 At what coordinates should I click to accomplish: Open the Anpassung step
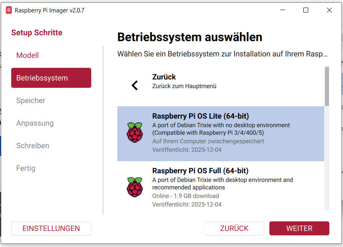[x=35, y=123]
